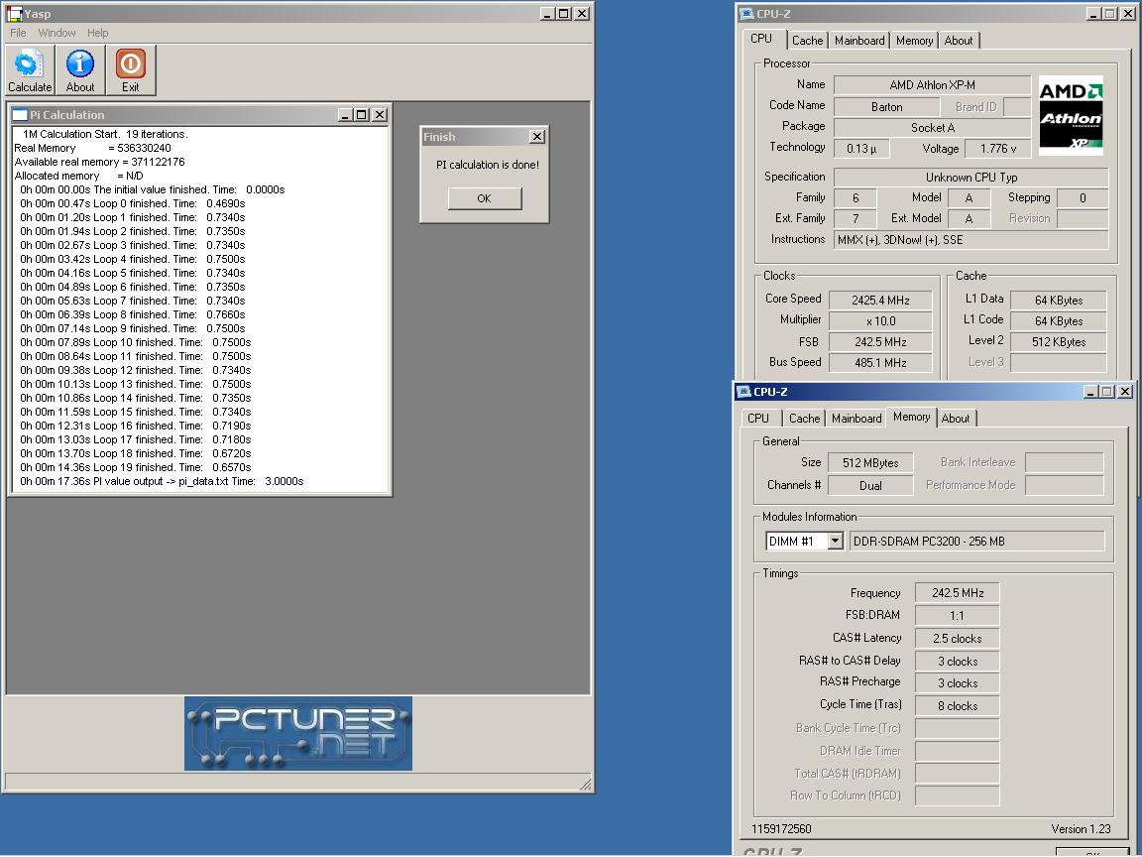Close the Finish dialog with its X
Image resolution: width=1142 pixels, height=857 pixels.
click(536, 137)
